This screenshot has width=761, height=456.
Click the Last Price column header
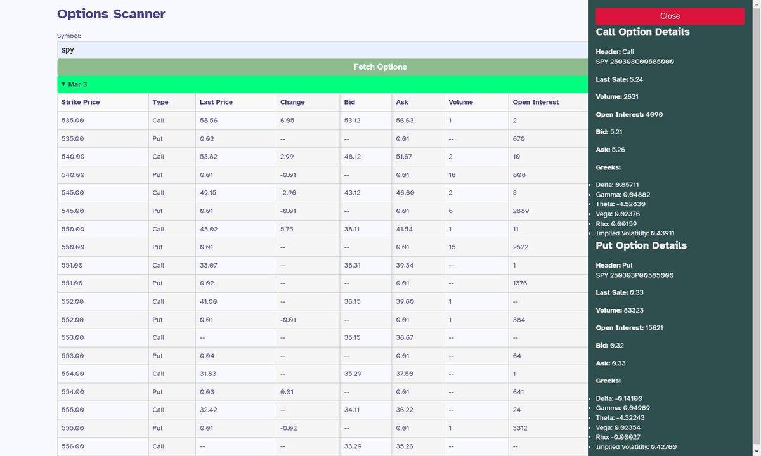[216, 102]
